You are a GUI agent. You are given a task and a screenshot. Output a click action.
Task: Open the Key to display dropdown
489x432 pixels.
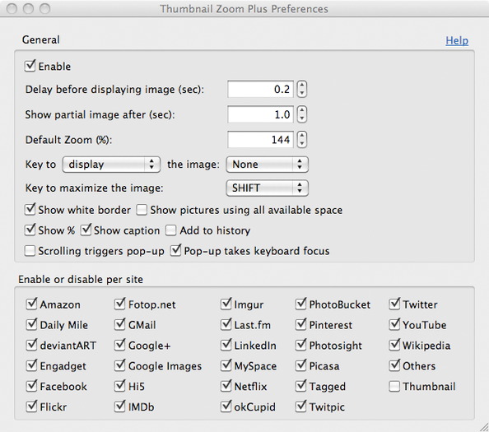pyautogui.click(x=111, y=165)
